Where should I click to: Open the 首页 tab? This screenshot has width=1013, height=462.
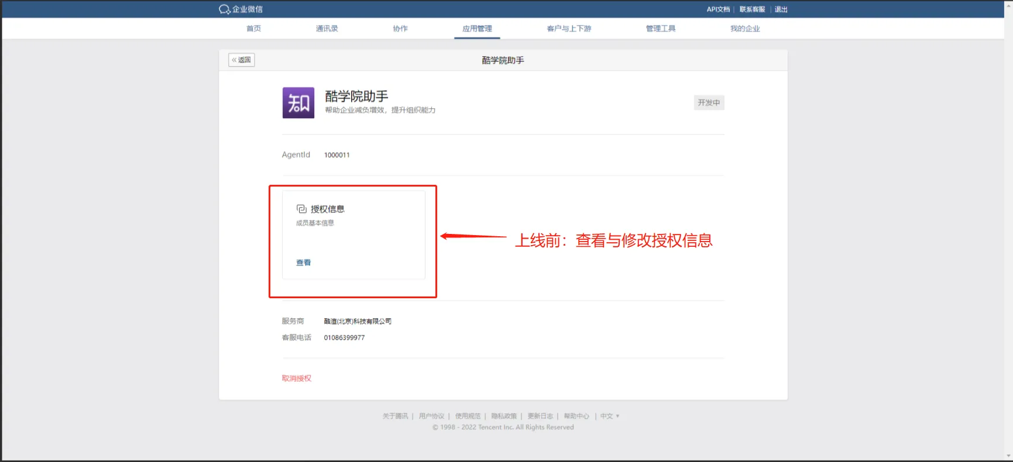pos(253,29)
